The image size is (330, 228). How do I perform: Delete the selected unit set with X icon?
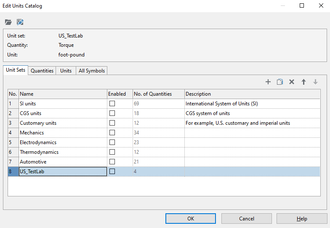click(x=291, y=82)
